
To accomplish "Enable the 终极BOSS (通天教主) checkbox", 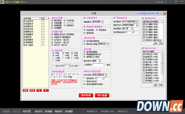I will click(x=144, y=40).
